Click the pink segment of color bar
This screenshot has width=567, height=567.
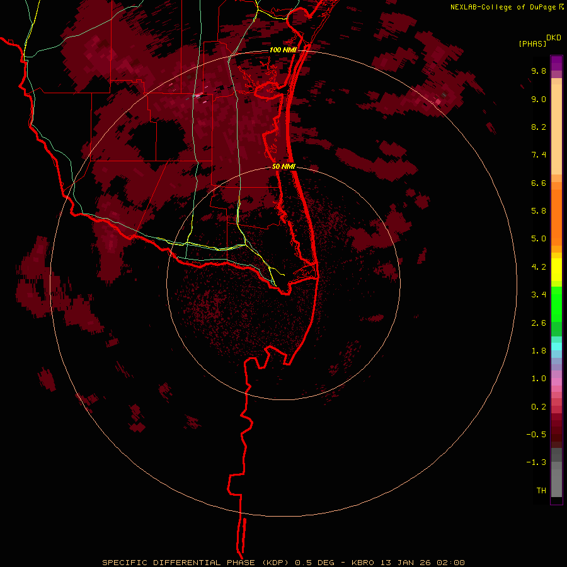(556, 382)
